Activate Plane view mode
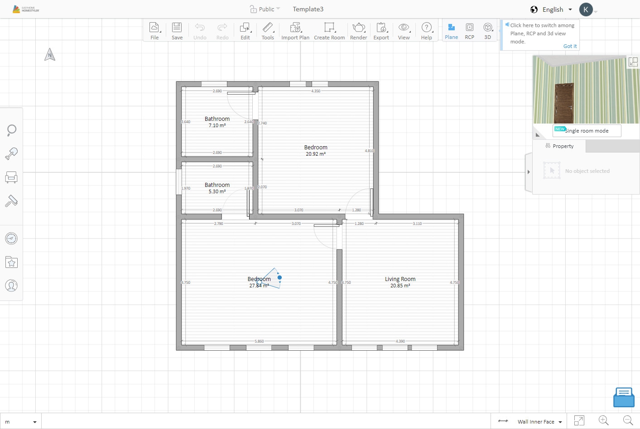Screen dimensions: 640x429 pyautogui.click(x=451, y=31)
